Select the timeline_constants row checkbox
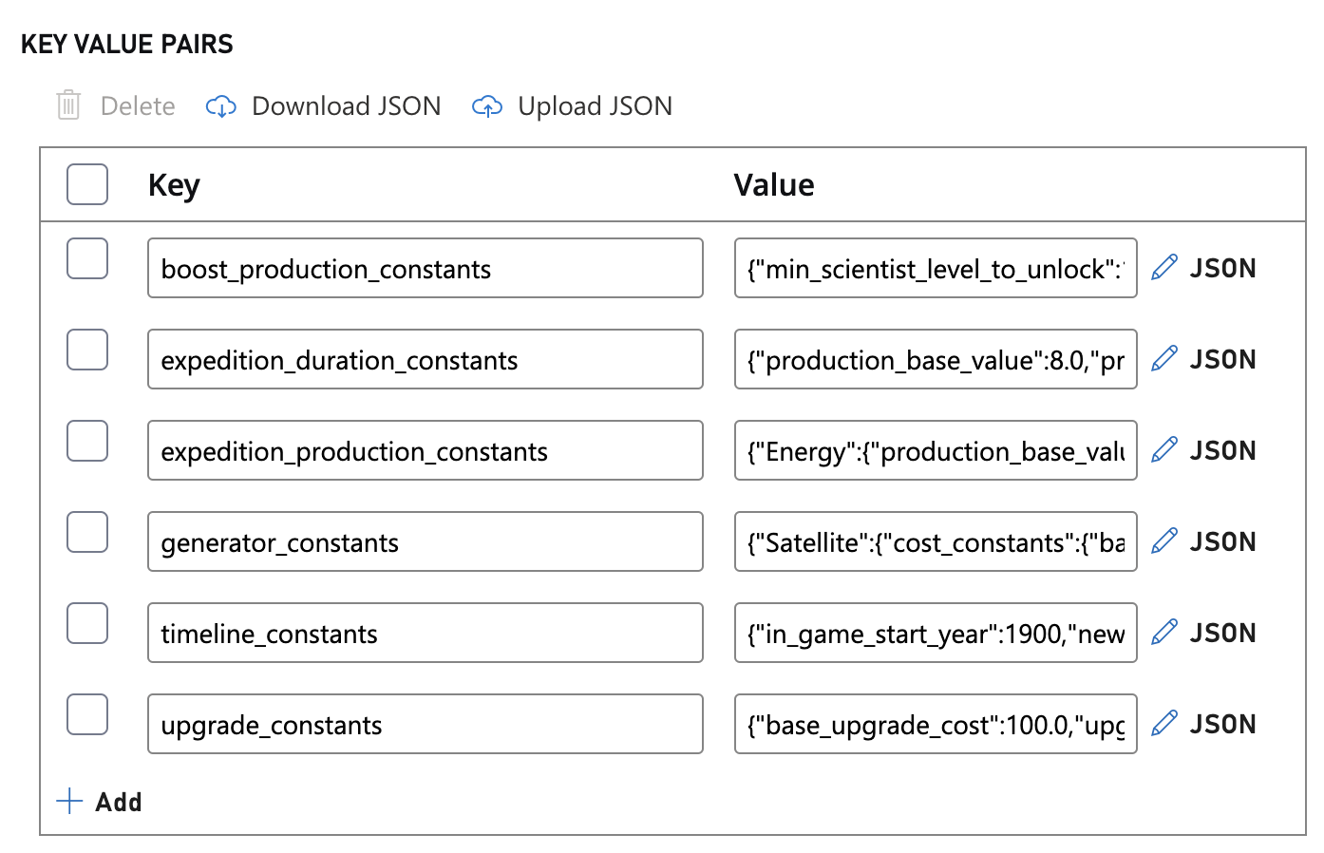Screen dimensions: 1324x853 [87, 624]
